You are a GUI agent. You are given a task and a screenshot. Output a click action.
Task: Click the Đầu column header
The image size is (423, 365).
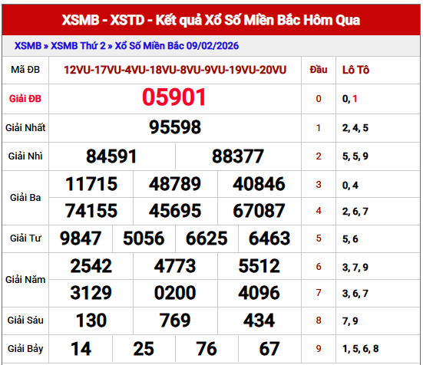point(319,70)
